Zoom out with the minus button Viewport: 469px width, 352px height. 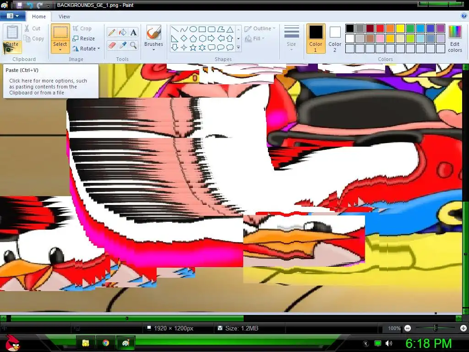408,328
